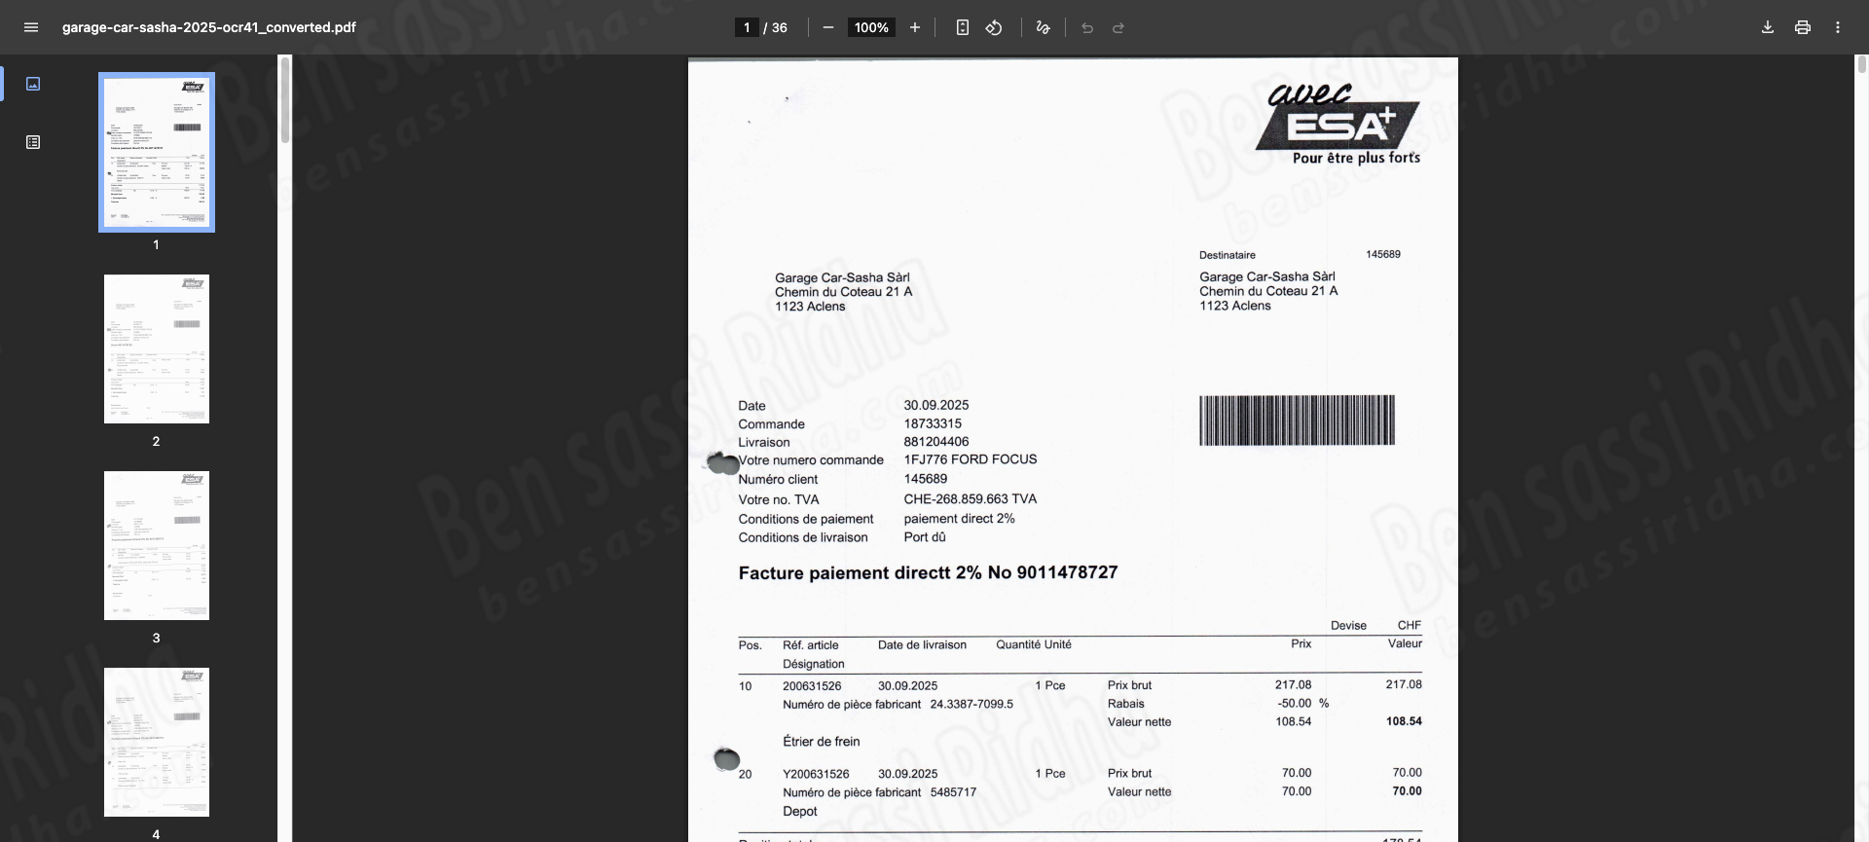Click the zoom in plus button

(x=915, y=27)
